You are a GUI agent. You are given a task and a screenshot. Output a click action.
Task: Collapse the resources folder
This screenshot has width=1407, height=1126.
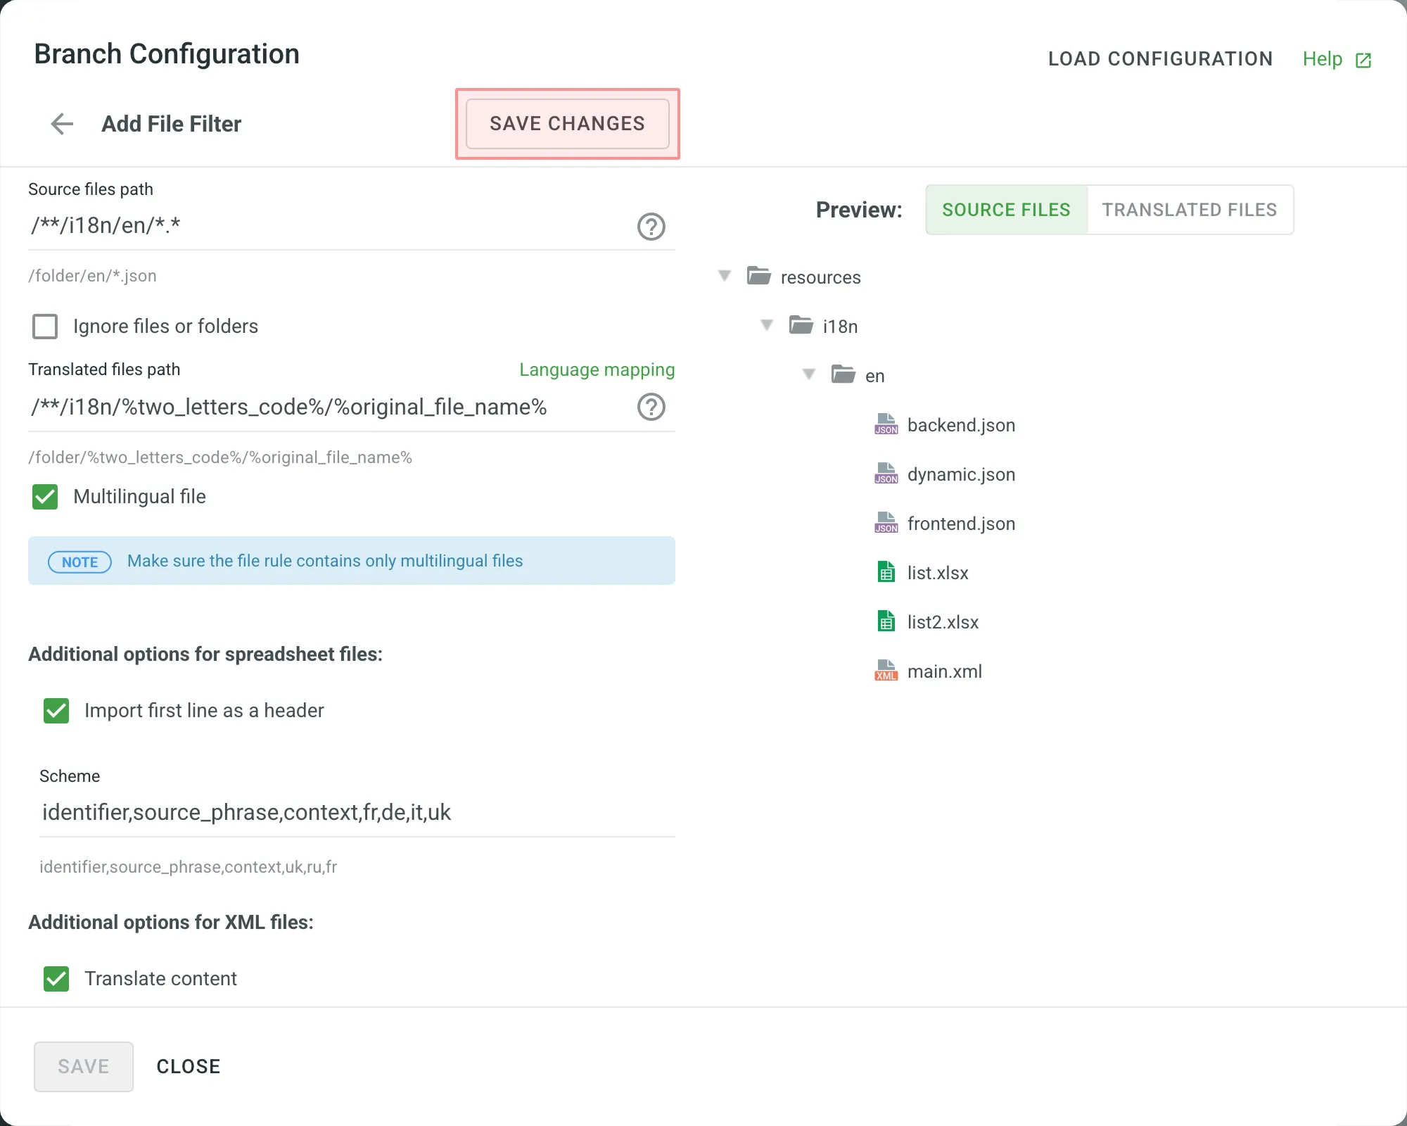coord(725,276)
